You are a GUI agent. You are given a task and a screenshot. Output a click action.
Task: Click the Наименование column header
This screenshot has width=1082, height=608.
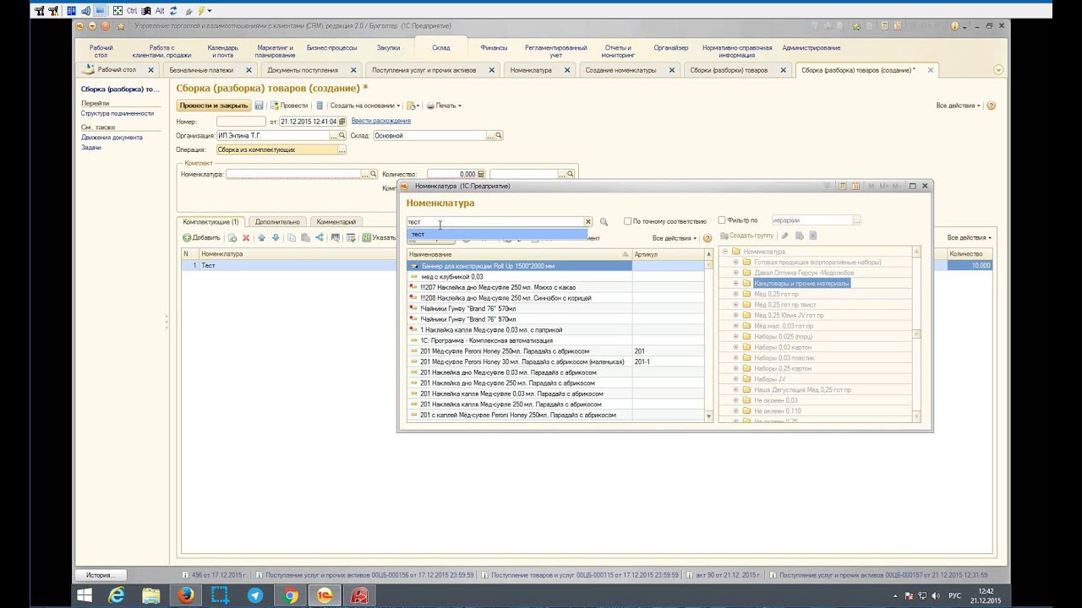(520, 254)
